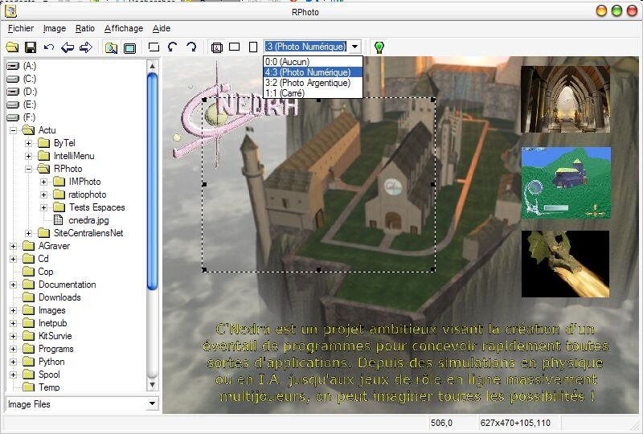The height and width of the screenshot is (434, 643).
Task: Click the save floppy disk icon
Action: click(x=31, y=47)
